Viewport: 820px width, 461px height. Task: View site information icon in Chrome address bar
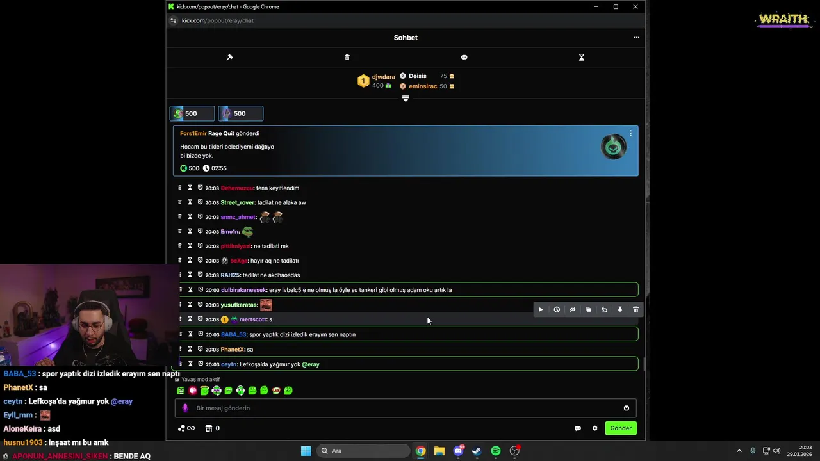(173, 20)
